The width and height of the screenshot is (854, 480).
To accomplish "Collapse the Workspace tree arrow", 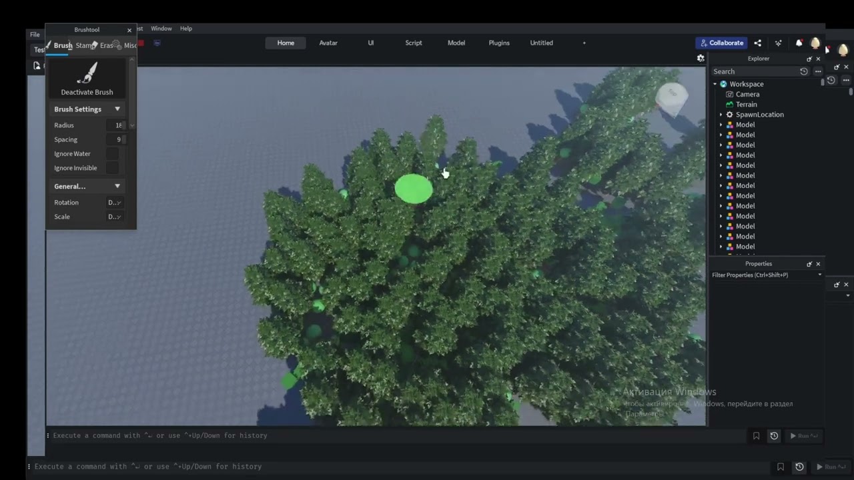I will point(715,84).
